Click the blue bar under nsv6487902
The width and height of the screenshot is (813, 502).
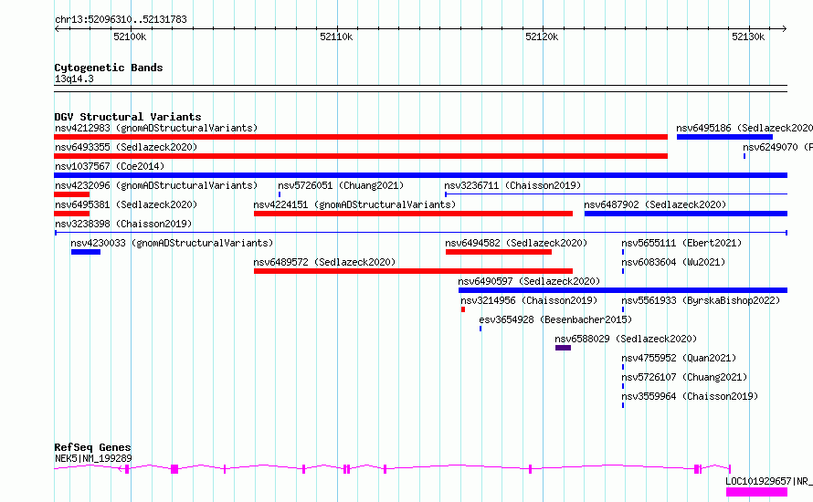686,214
